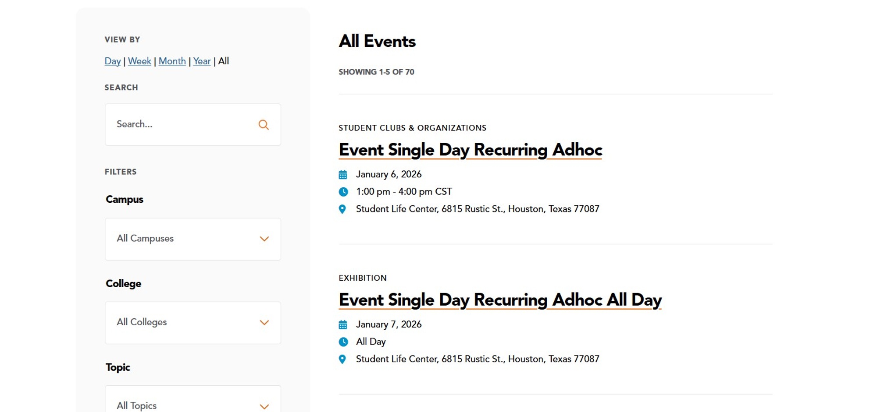Open Event Single Day Recurring Adhoc

point(470,150)
